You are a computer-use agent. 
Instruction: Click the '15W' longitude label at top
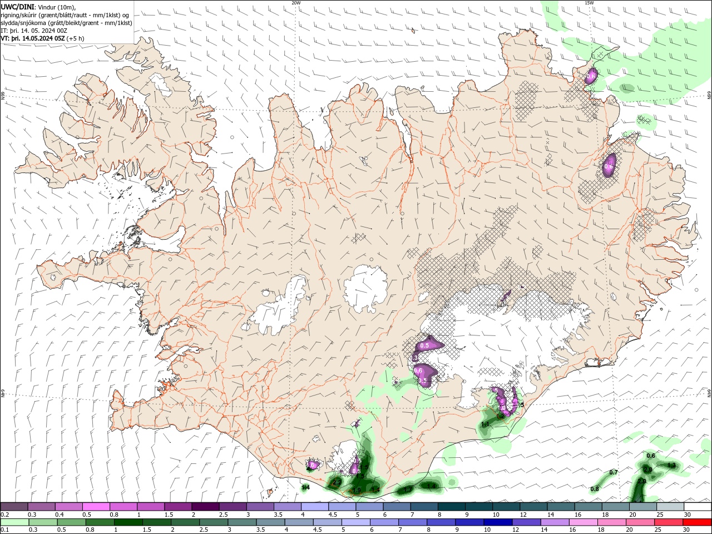coord(589,3)
